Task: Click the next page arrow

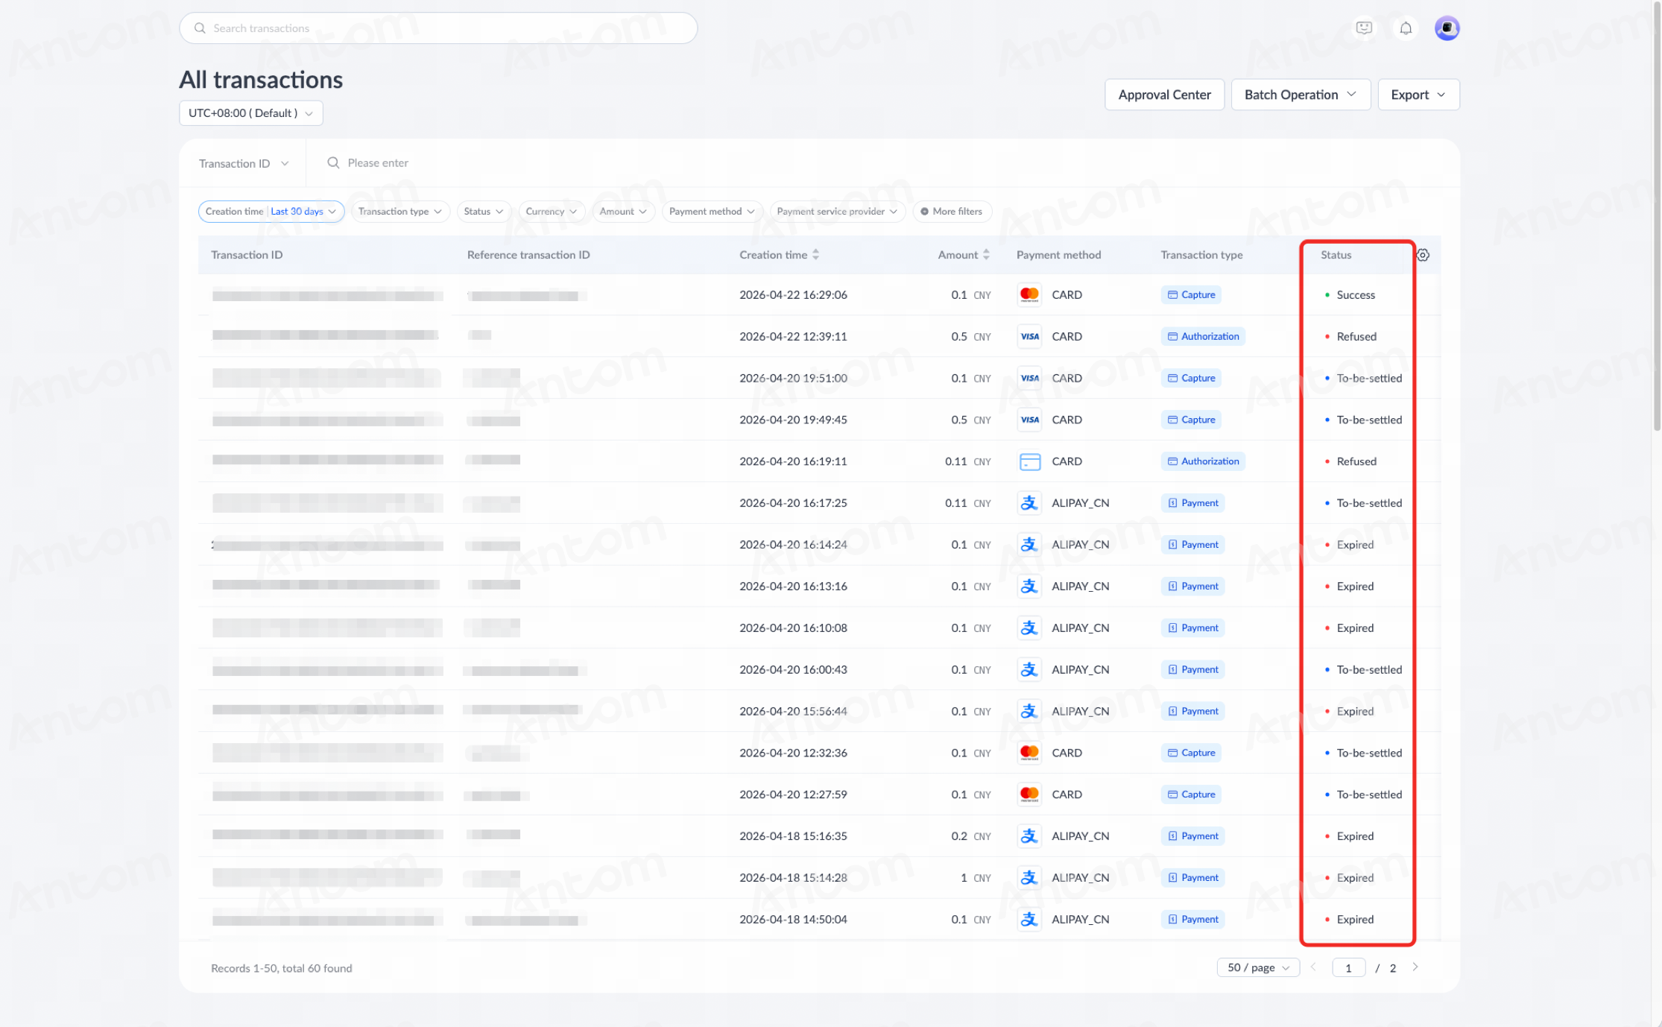Action: [1415, 967]
